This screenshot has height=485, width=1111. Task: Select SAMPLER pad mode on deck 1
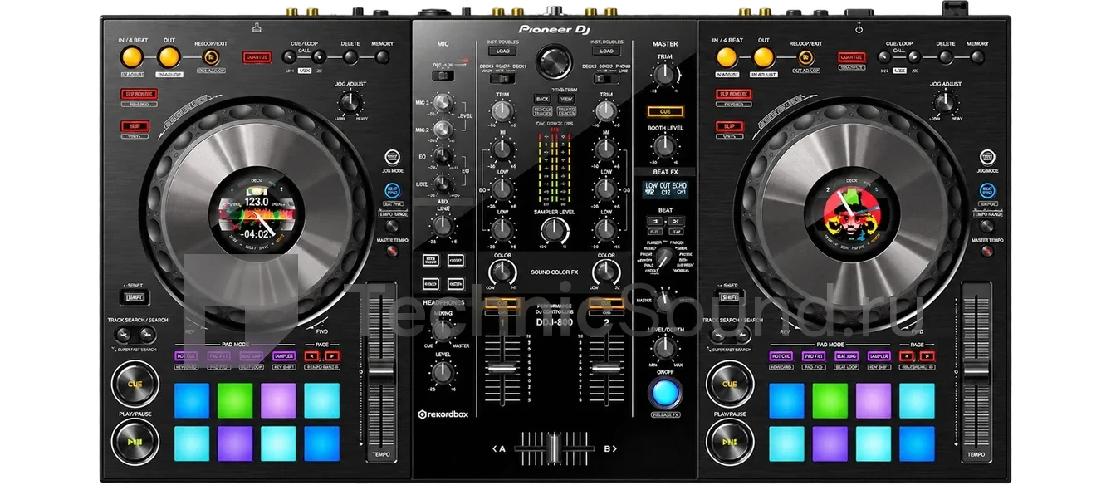284,355
